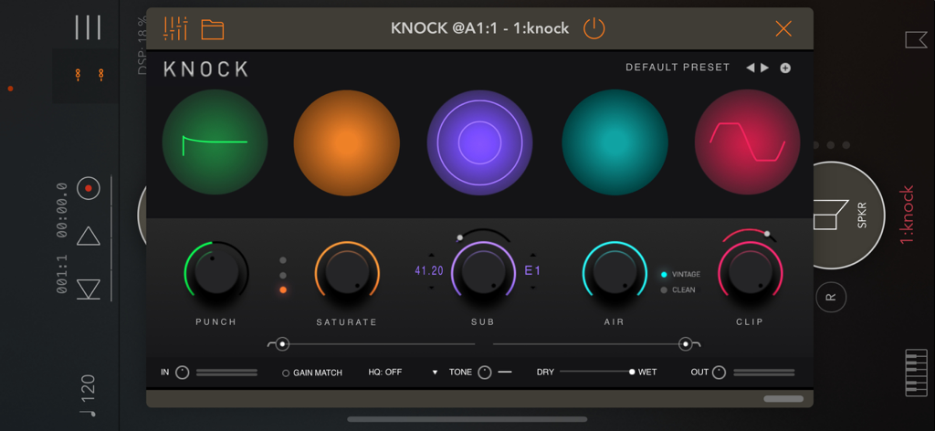This screenshot has height=431, width=935.
Task: Add a new preset with the plus icon
Action: click(x=785, y=68)
